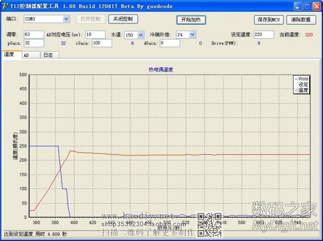Open the 端口 COM3 port dropdown
Screen dimensions: 323x241
point(66,19)
